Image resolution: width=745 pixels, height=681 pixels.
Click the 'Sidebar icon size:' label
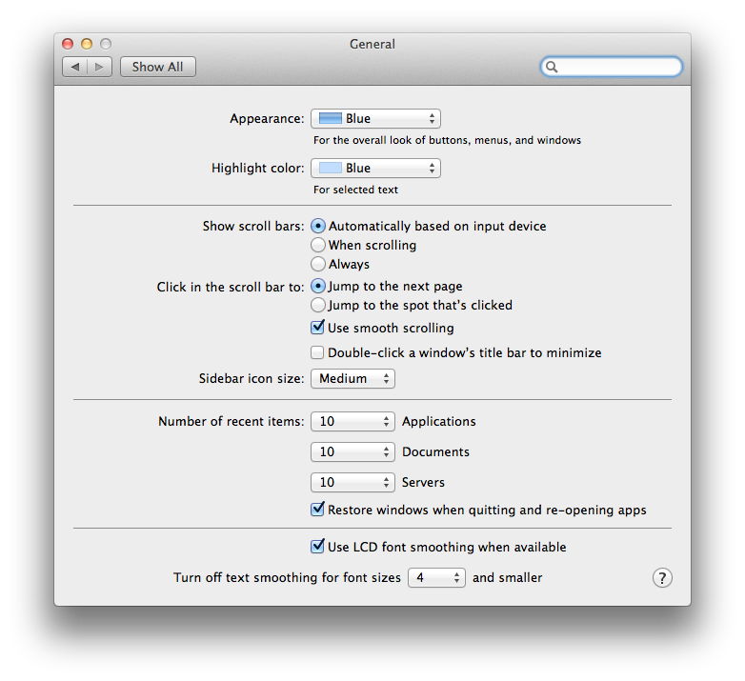point(252,379)
